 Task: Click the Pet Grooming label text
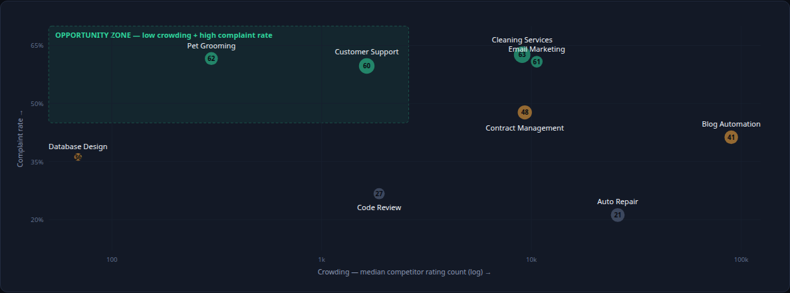[211, 46]
